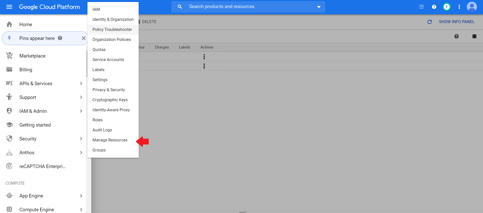Viewport: 483px width, 213px height.
Task: Open the column display options icon
Action: pos(474,36)
